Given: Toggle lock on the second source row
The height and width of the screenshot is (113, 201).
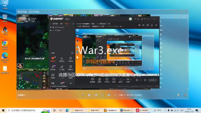Looking at the screenshot, I should pos(53,30).
